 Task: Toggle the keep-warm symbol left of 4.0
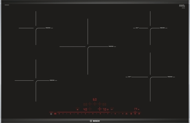point(78,109)
